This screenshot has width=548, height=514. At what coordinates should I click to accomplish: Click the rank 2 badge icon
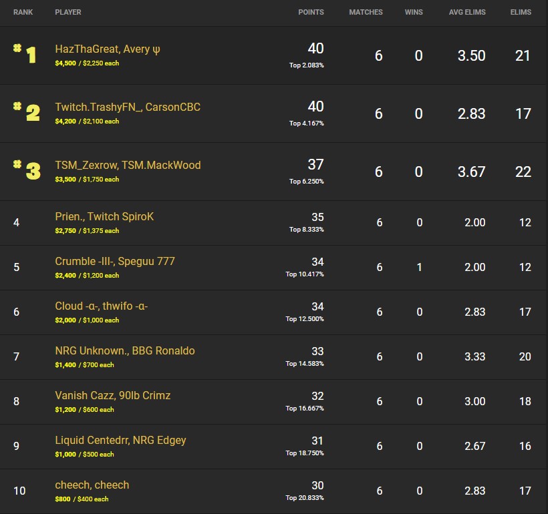click(26, 111)
